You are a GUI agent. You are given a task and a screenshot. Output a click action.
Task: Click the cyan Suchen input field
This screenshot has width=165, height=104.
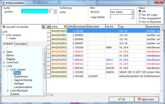[x=35, y=11]
